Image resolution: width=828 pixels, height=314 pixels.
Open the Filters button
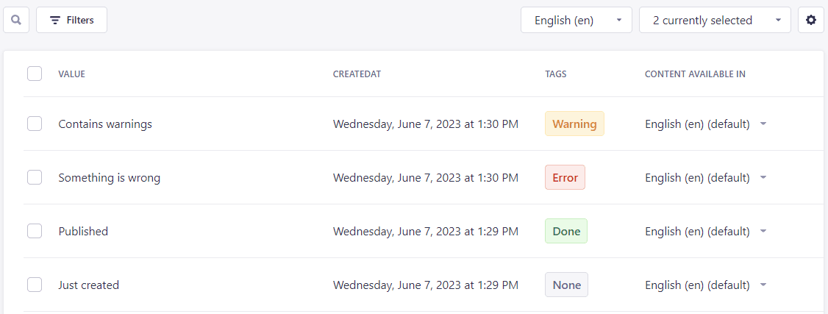[72, 20]
